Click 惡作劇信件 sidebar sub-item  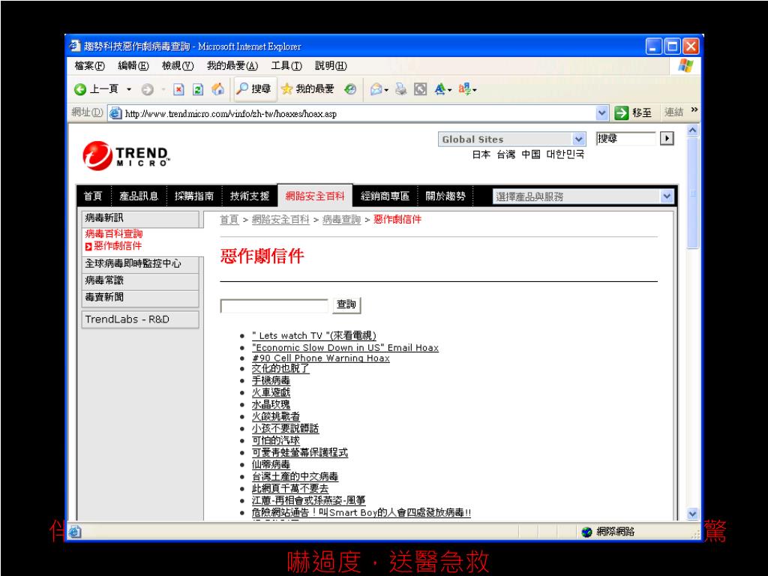(x=118, y=246)
